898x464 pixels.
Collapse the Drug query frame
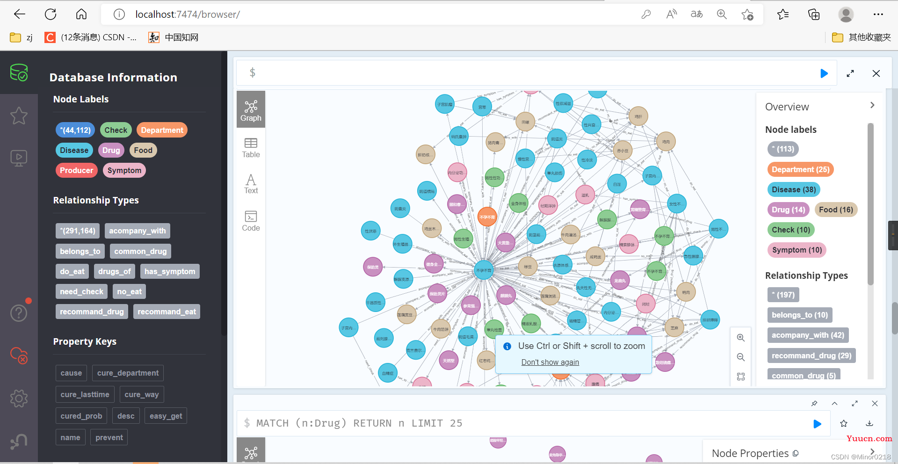click(834, 403)
